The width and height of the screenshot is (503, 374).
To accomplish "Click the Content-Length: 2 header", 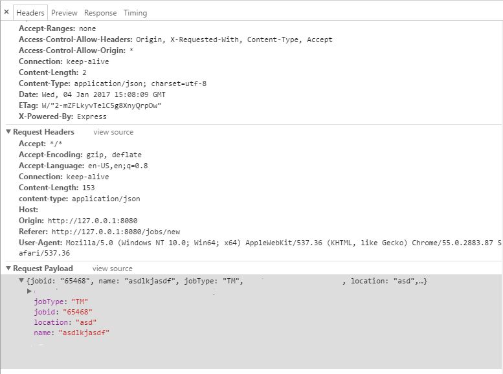I will [x=52, y=72].
